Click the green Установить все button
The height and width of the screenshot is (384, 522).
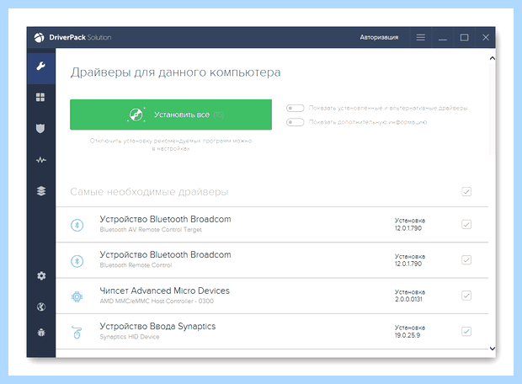pyautogui.click(x=171, y=115)
